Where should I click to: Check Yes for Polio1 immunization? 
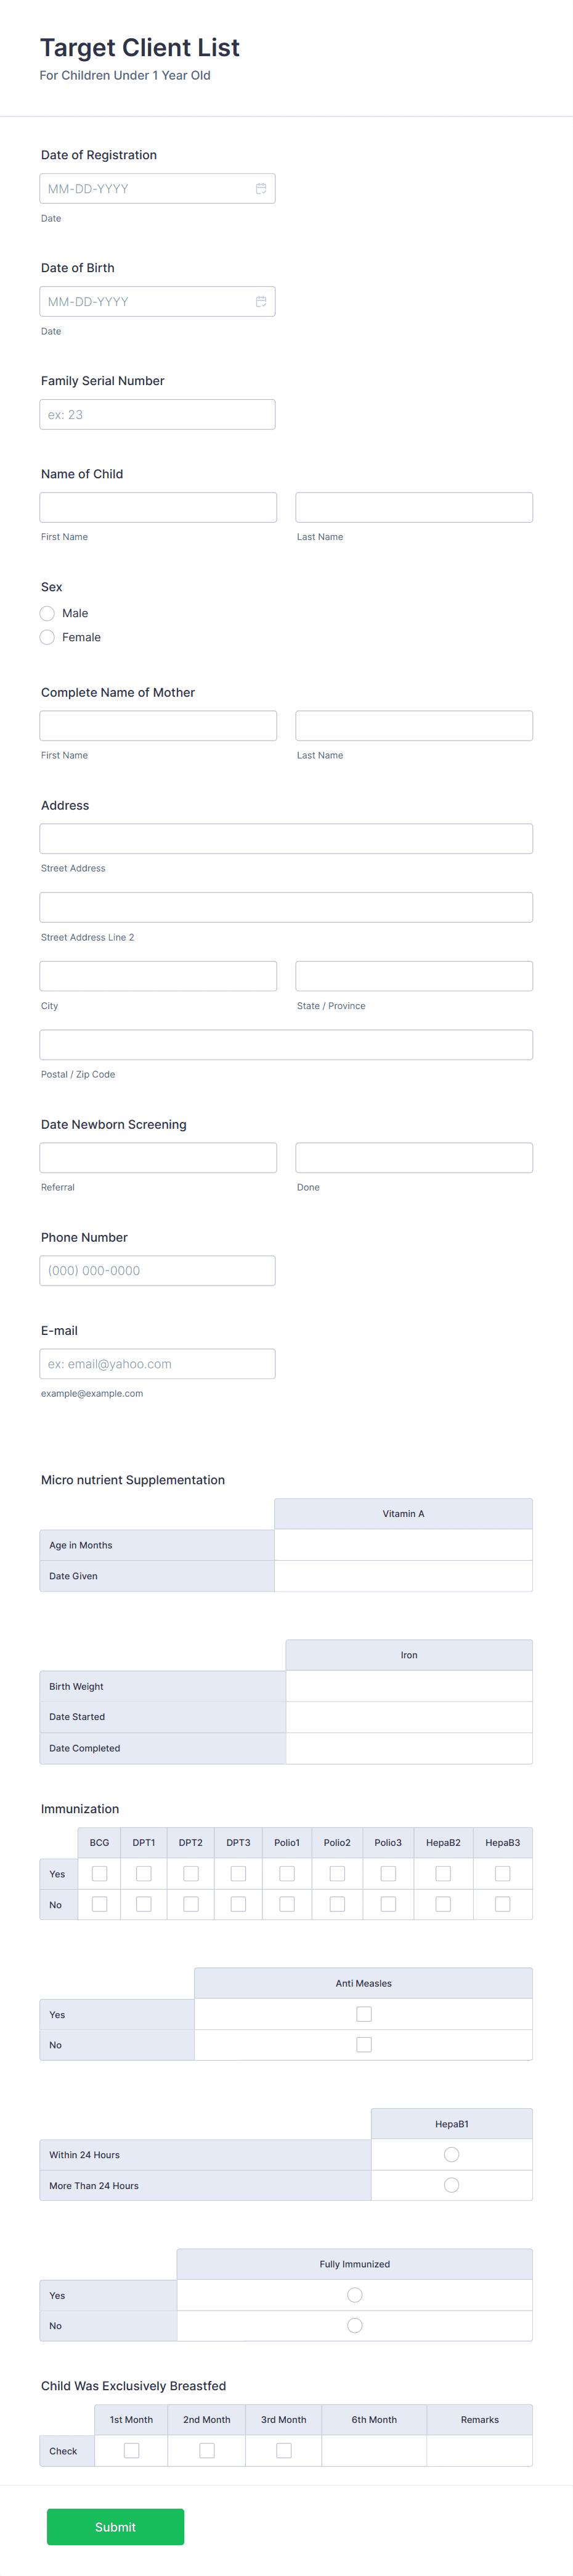(286, 1873)
